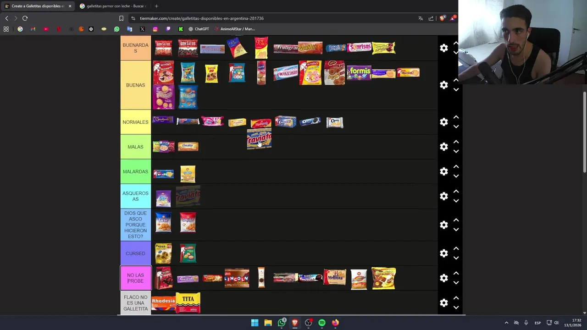Select the MALARDAS tier label
Image resolution: width=587 pixels, height=330 pixels.
point(136,171)
